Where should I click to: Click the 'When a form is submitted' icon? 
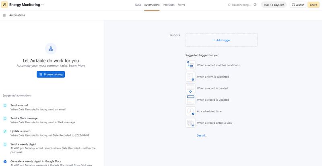point(190,77)
